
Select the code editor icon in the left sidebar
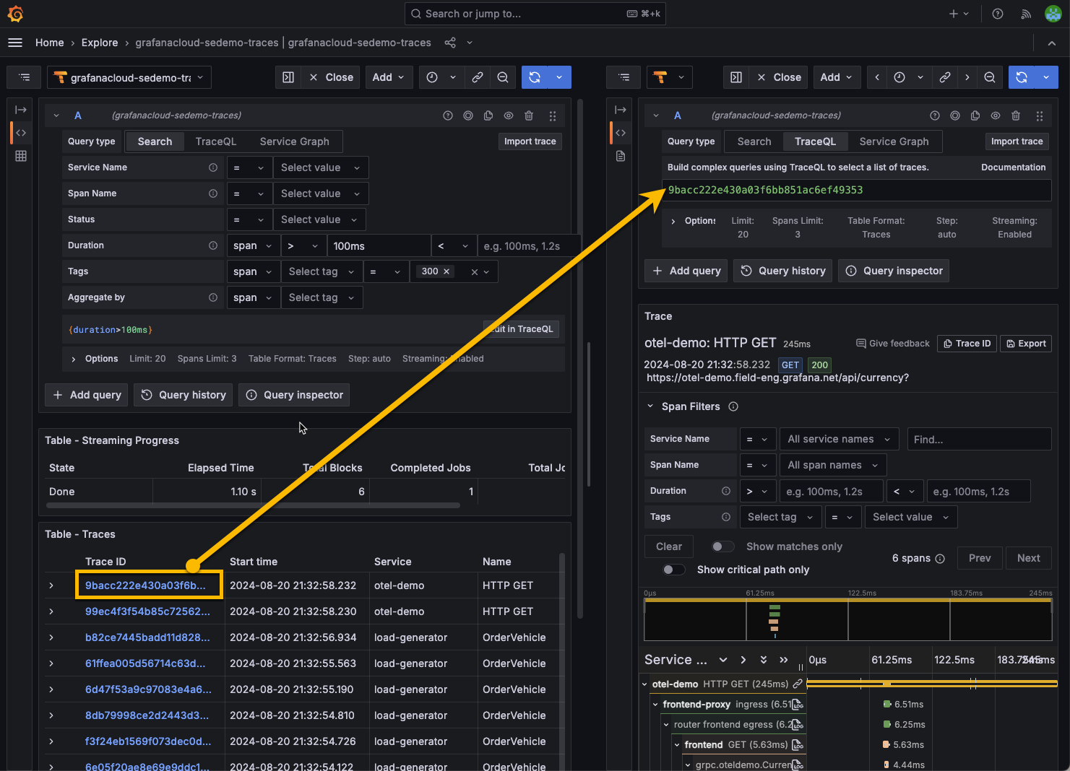pyautogui.click(x=21, y=133)
